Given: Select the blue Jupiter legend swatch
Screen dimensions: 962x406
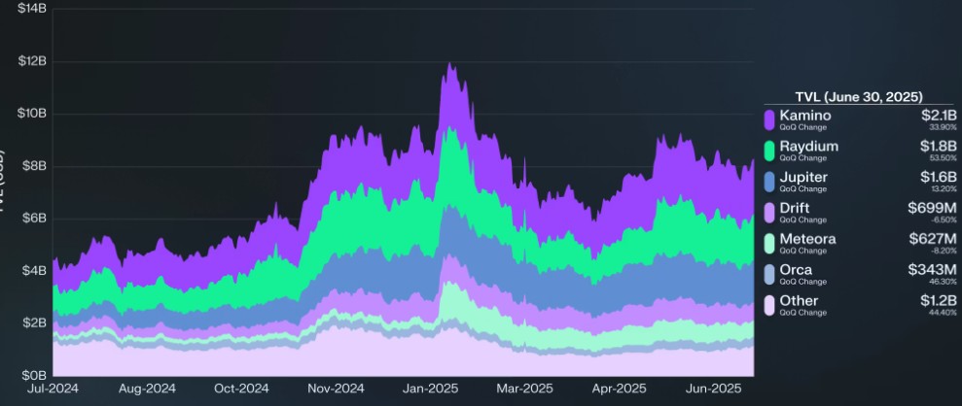Looking at the screenshot, I should click(x=769, y=182).
